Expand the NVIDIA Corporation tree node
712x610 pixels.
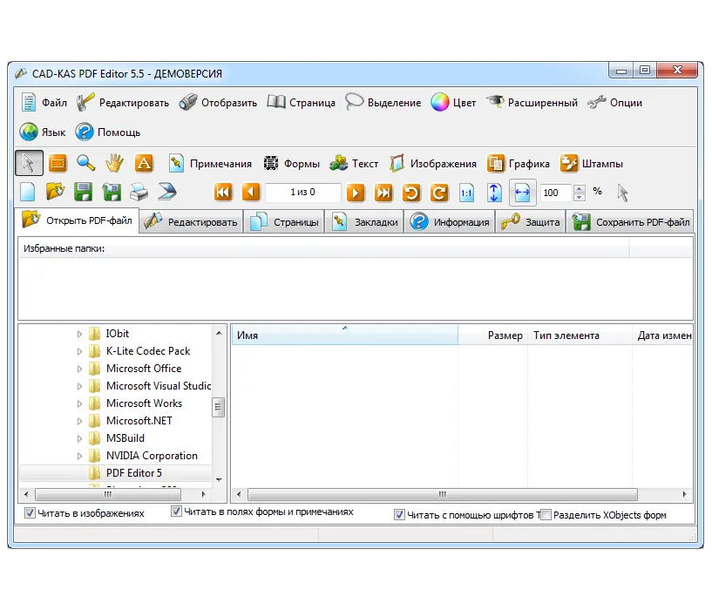click(79, 456)
